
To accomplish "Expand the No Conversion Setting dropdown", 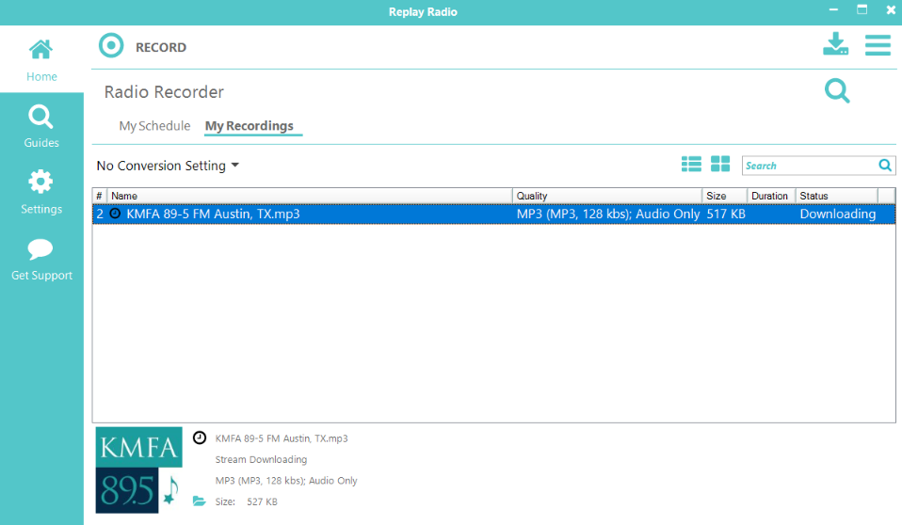I will coord(168,166).
